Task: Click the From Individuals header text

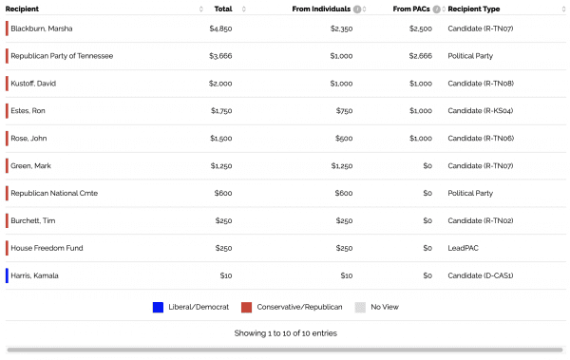Action: (x=321, y=9)
